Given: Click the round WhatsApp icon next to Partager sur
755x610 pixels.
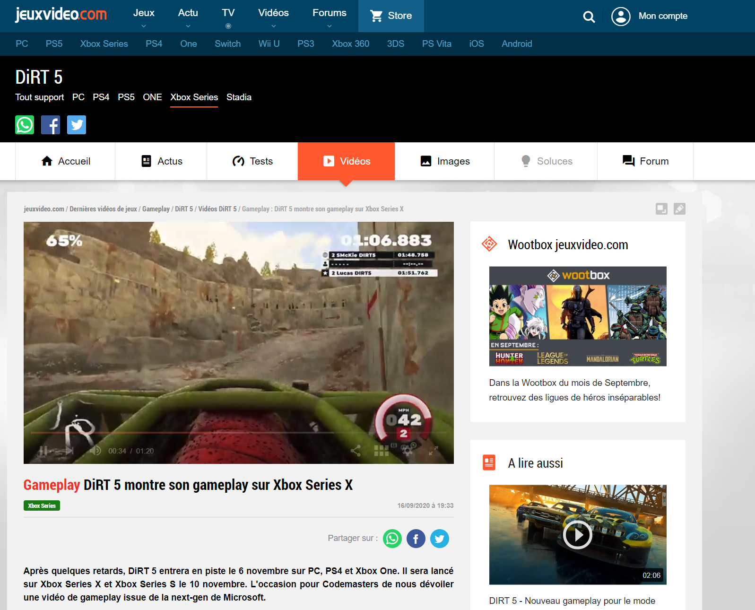Looking at the screenshot, I should (x=392, y=539).
